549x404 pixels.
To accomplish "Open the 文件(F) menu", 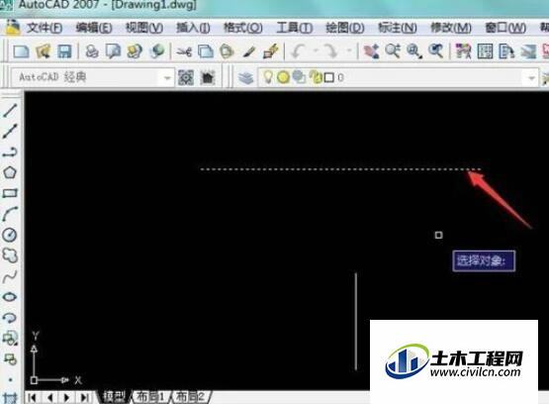I will (45, 28).
